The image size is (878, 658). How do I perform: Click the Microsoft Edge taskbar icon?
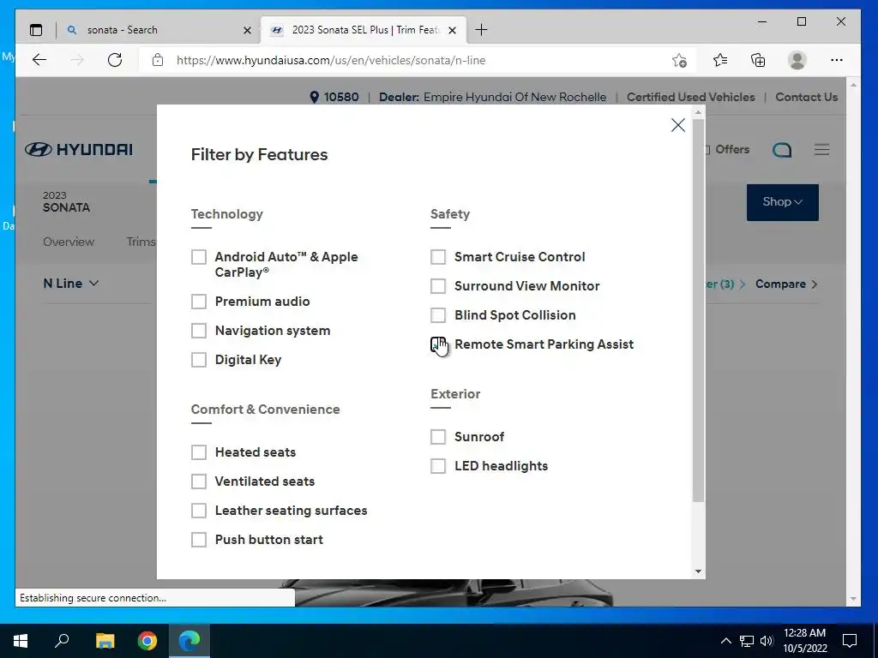click(189, 641)
